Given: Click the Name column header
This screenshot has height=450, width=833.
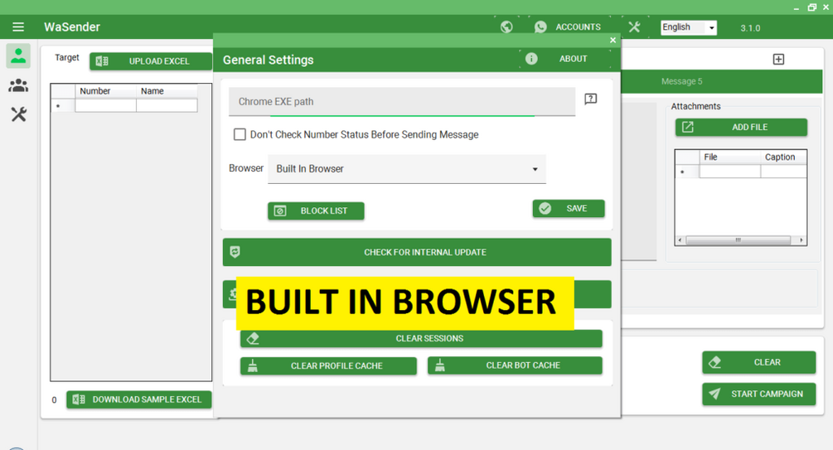Looking at the screenshot, I should coord(167,91).
